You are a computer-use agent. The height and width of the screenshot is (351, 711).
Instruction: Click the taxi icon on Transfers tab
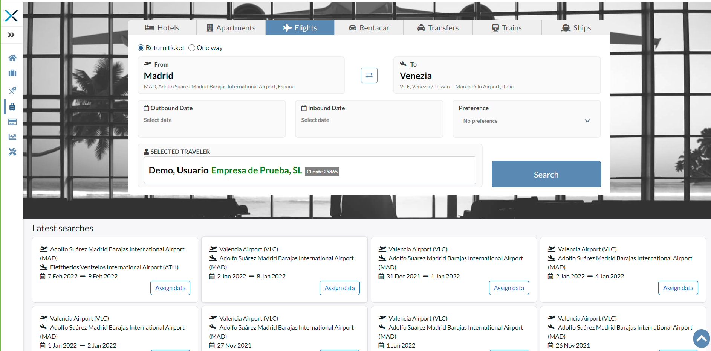(421, 28)
